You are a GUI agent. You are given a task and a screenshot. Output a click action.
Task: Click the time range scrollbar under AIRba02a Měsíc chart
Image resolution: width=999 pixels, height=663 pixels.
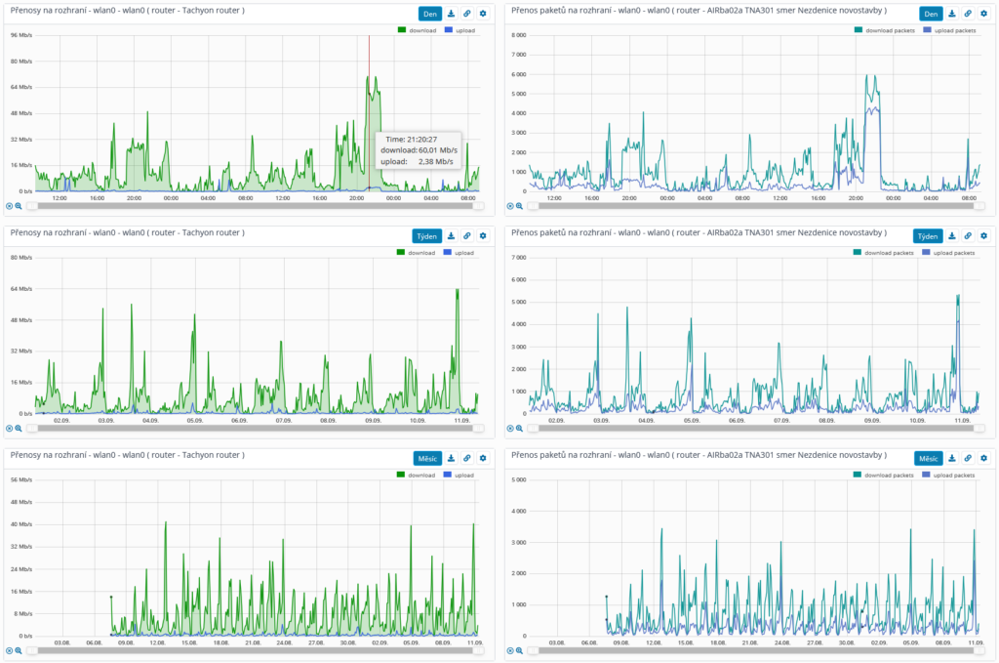(x=756, y=651)
